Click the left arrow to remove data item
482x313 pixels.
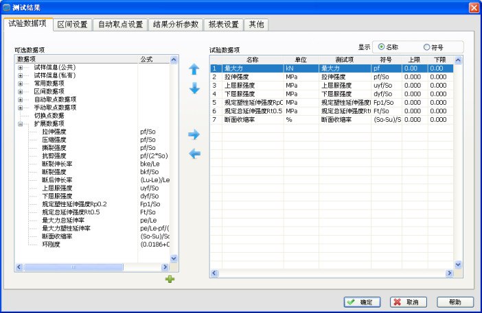click(194, 153)
